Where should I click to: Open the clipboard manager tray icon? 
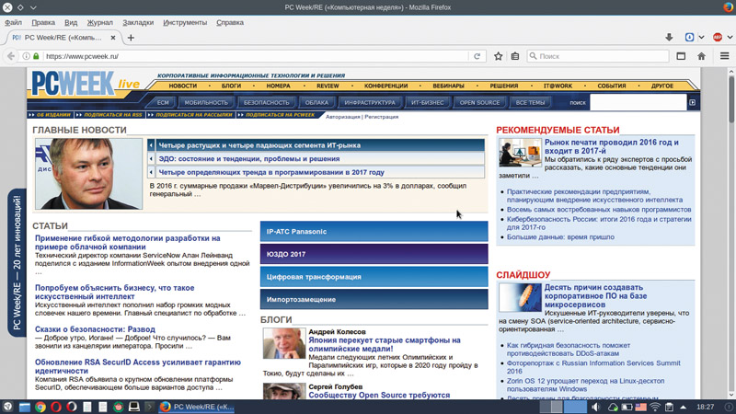click(x=670, y=407)
